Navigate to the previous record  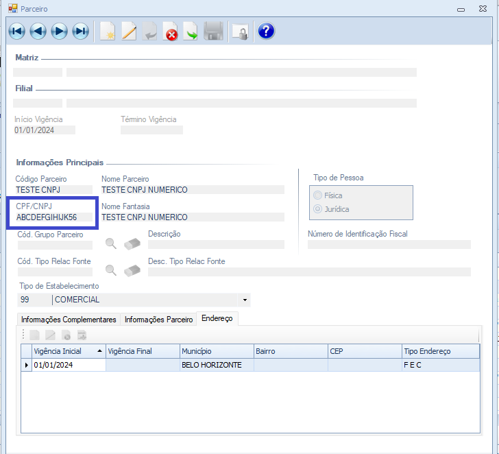click(x=38, y=31)
